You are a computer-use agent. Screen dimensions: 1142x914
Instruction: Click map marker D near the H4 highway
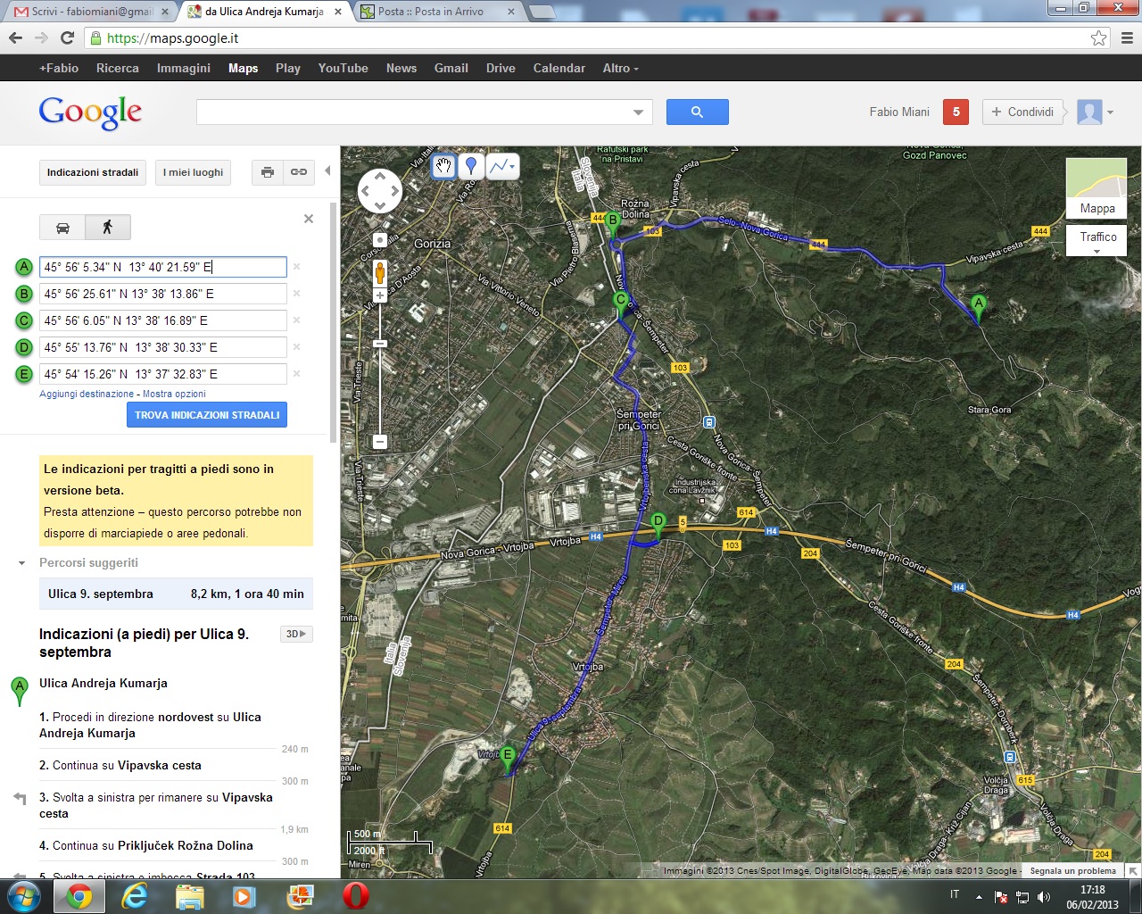pyautogui.click(x=658, y=527)
